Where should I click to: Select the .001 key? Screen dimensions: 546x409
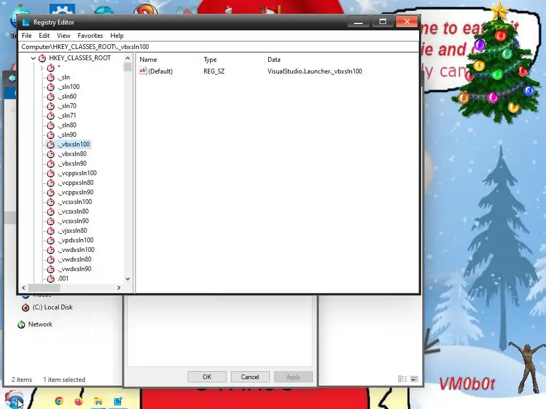click(63, 279)
